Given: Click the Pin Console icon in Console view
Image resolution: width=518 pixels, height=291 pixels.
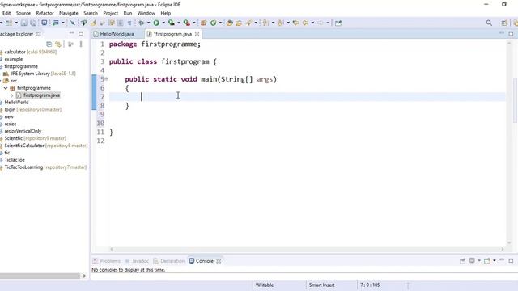Looking at the screenshot, I should 462,260.
